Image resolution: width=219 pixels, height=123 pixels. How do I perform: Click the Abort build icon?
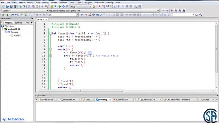(x=67, y=6)
